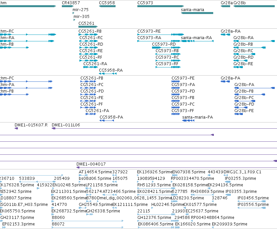Click the IP03556.5prime EST label

pyautogui.click(x=253, y=205)
